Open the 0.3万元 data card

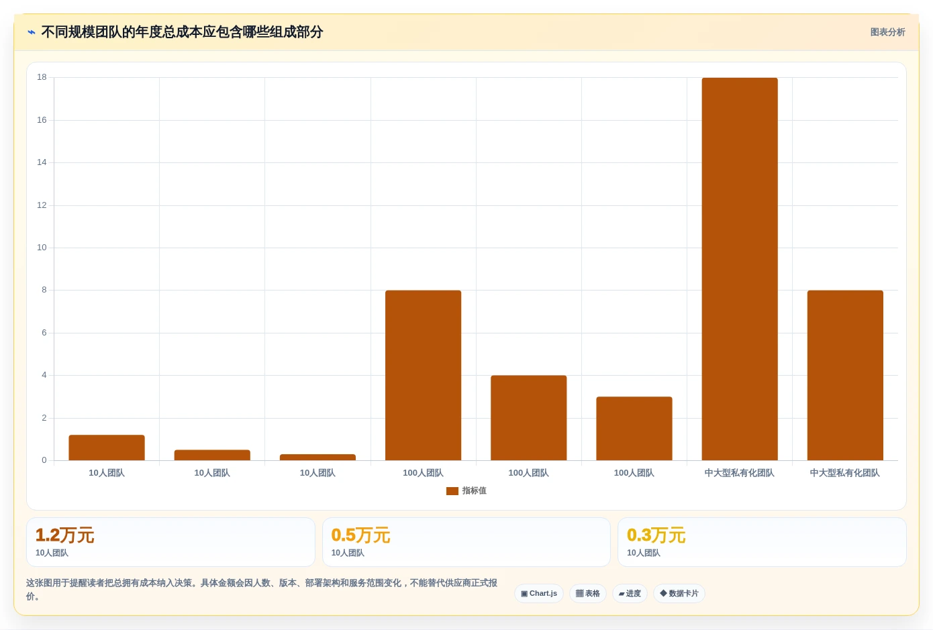point(762,542)
